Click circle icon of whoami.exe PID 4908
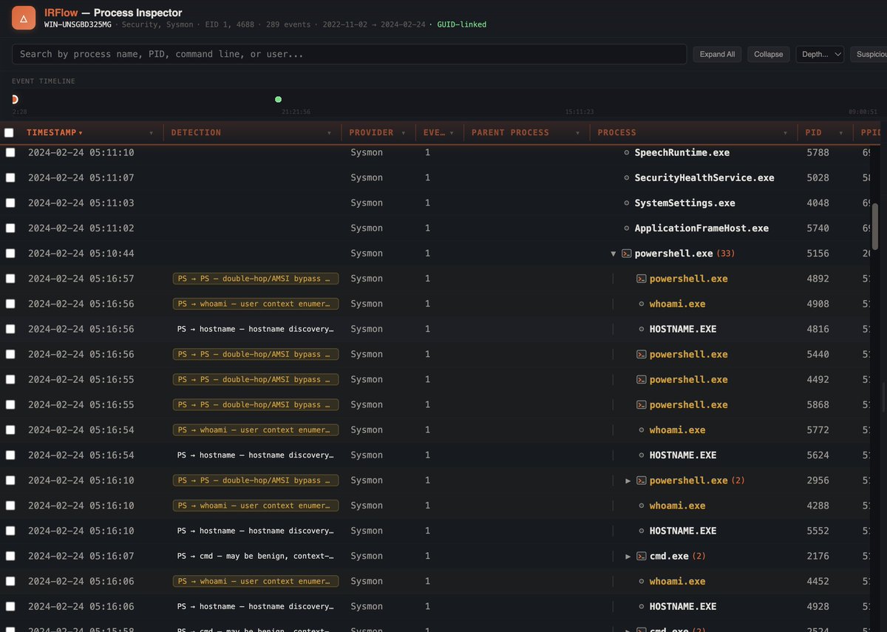The image size is (887, 632). (642, 304)
